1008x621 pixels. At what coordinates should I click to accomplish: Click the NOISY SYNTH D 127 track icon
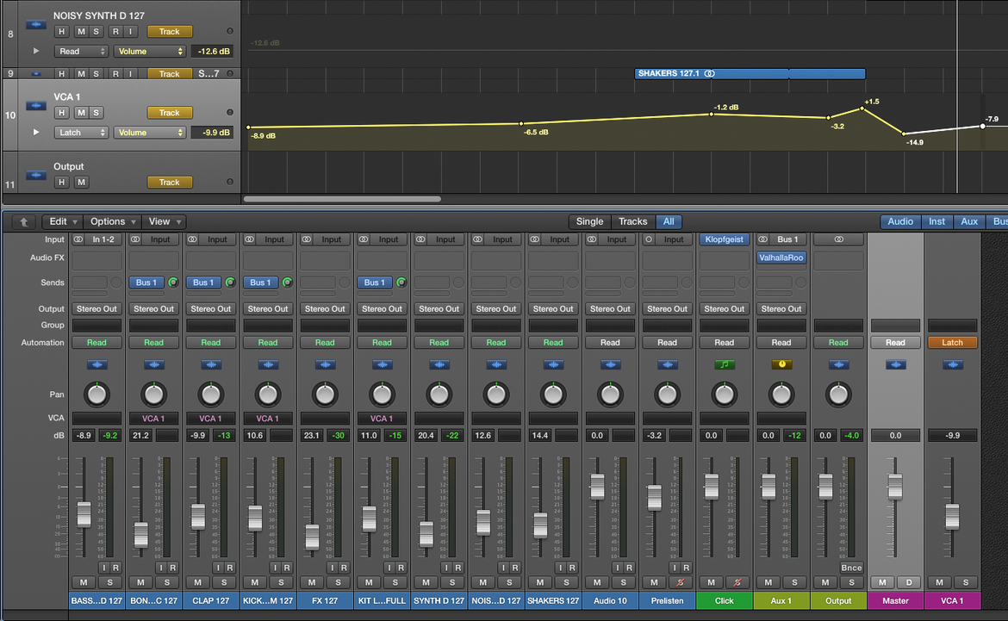pos(36,24)
